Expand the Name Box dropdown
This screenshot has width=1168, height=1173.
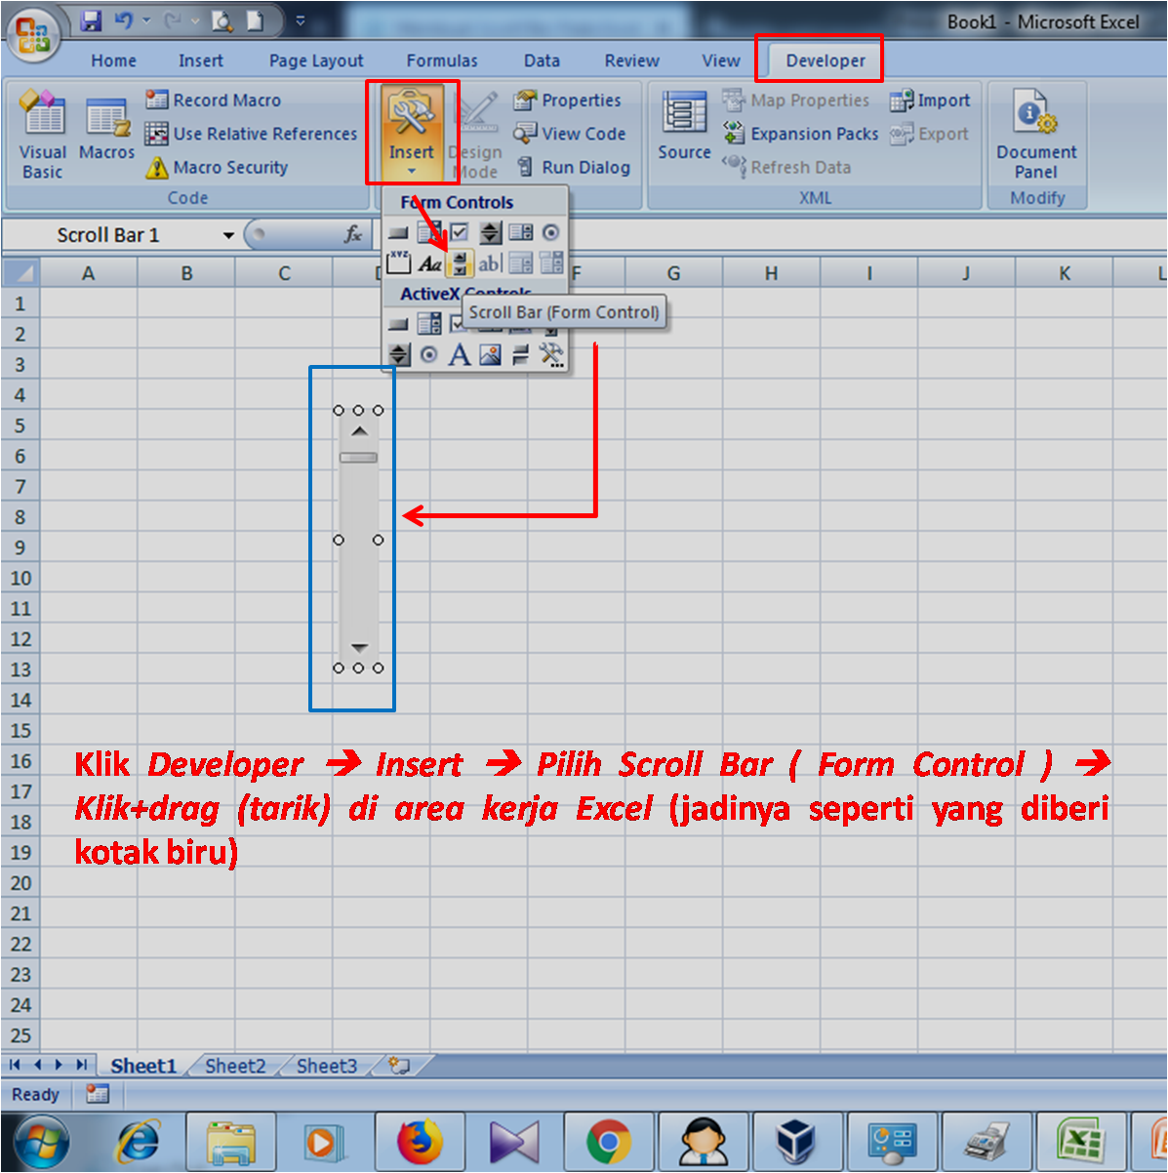(x=228, y=235)
